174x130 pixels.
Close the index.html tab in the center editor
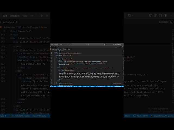57,47
